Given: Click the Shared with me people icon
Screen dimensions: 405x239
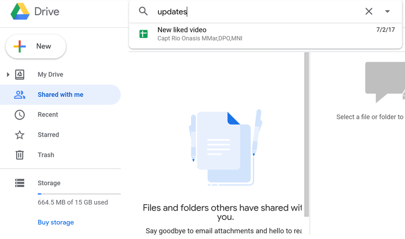Looking at the screenshot, I should [x=20, y=95].
